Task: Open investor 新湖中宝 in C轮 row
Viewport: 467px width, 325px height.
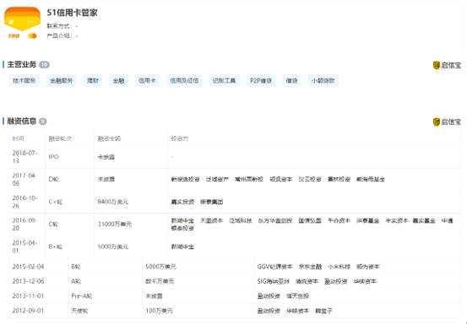Action: click(x=182, y=220)
